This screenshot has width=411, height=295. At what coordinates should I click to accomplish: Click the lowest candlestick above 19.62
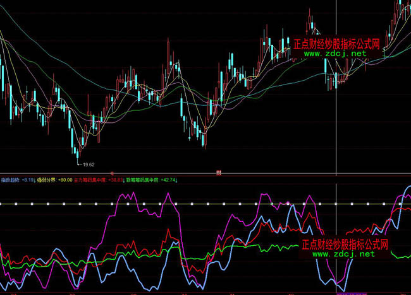77,150
